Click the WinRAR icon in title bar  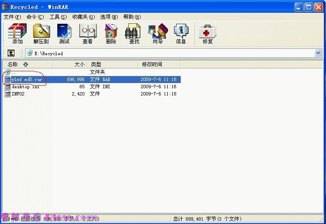pyautogui.click(x=6, y=7)
